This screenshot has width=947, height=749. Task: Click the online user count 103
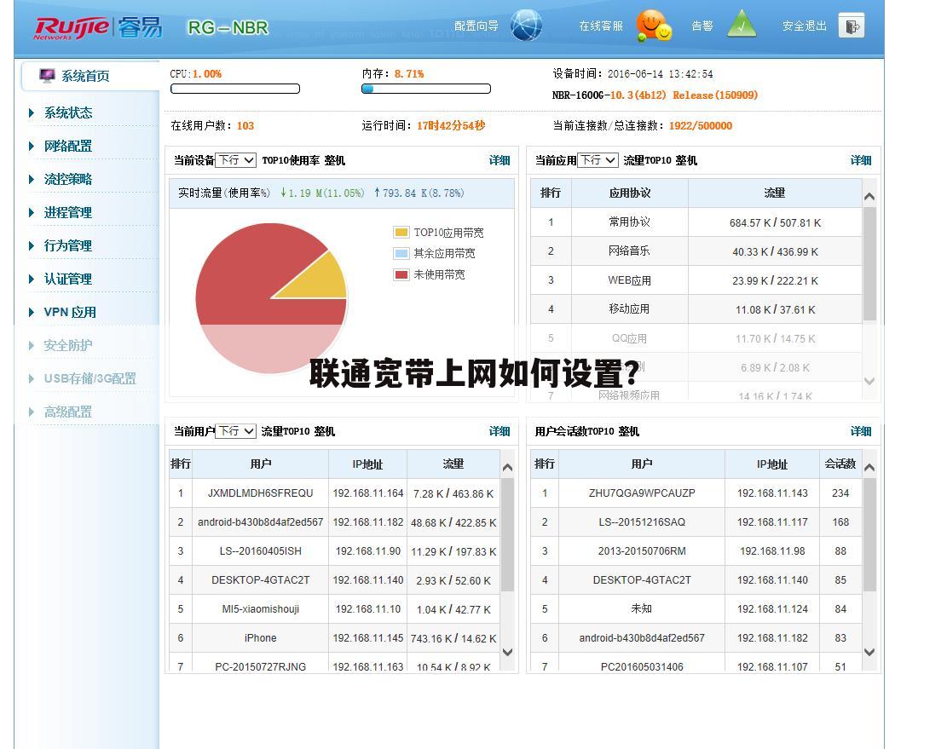pyautogui.click(x=245, y=125)
